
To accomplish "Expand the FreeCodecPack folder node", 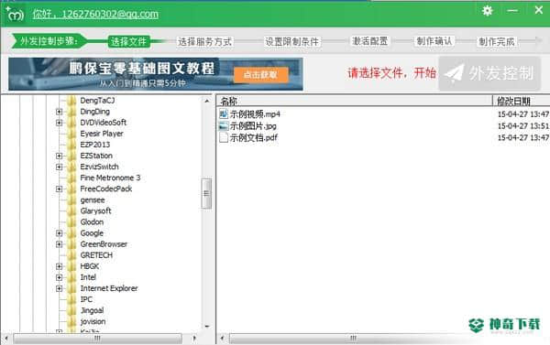I will click(59, 189).
